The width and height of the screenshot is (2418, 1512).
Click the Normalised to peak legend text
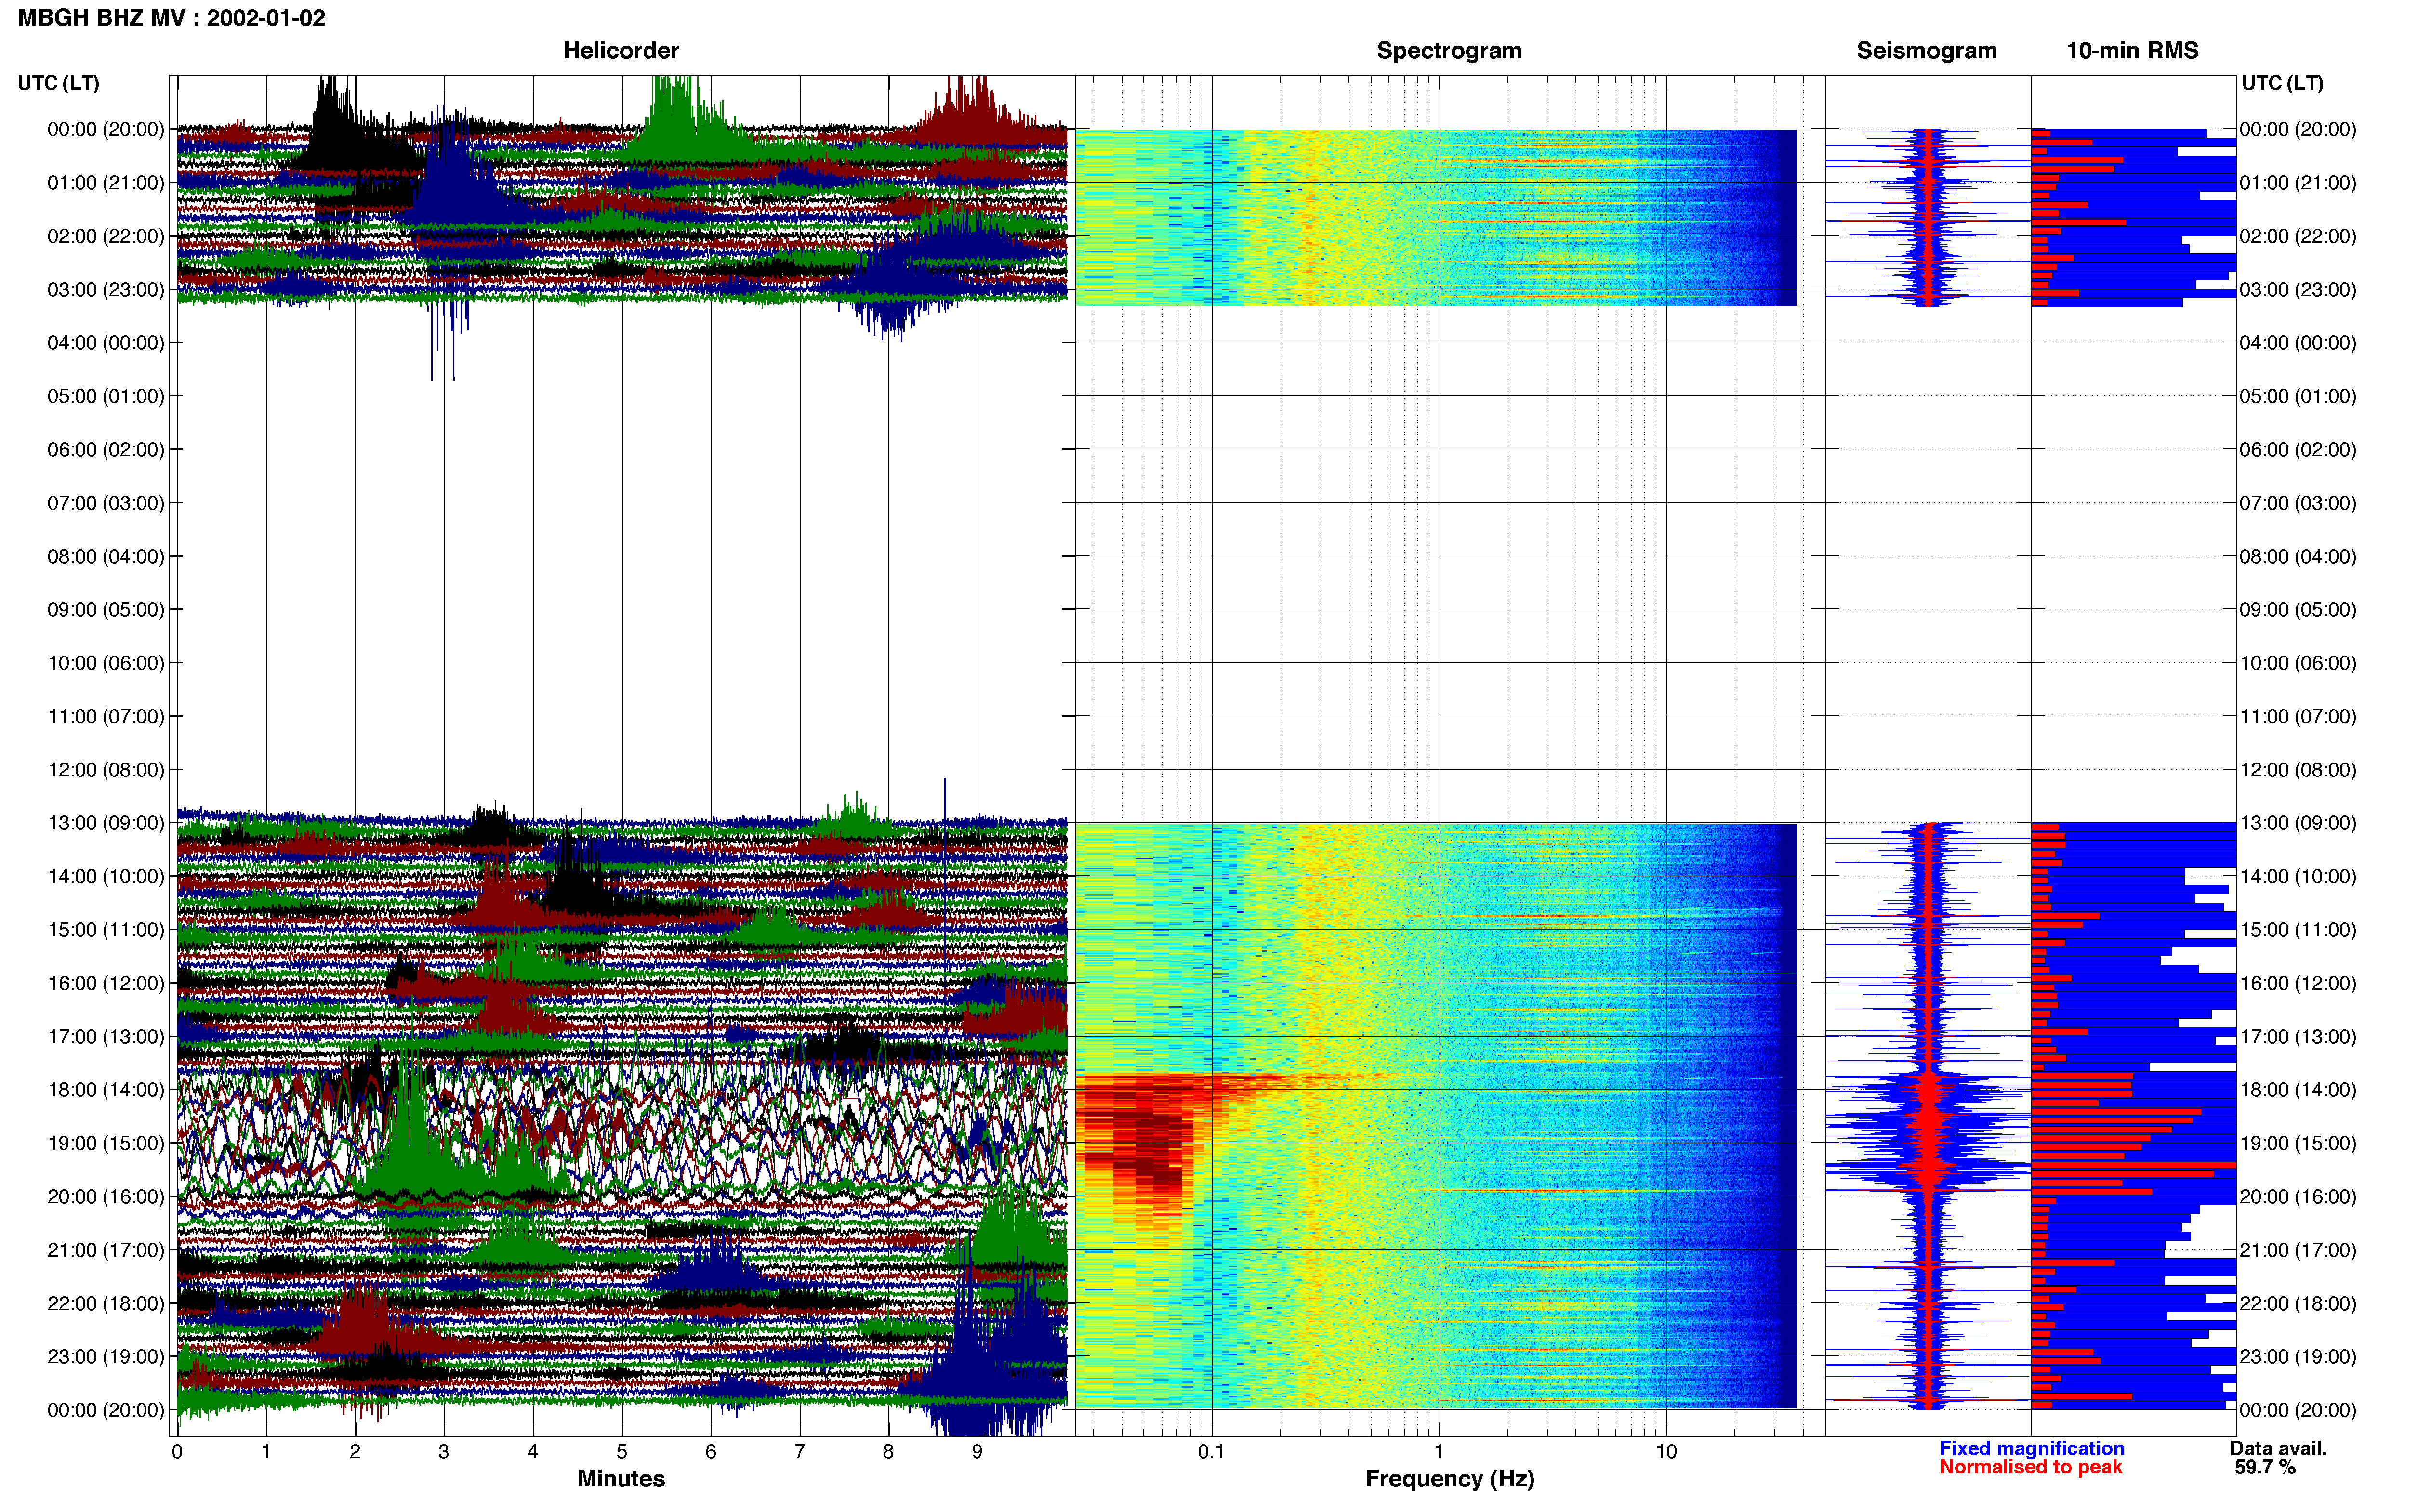coord(2030,1467)
